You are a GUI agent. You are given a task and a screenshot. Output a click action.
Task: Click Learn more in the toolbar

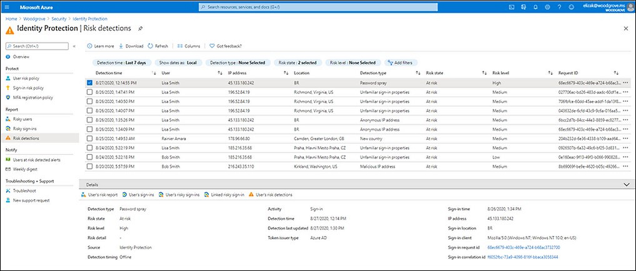click(x=101, y=46)
